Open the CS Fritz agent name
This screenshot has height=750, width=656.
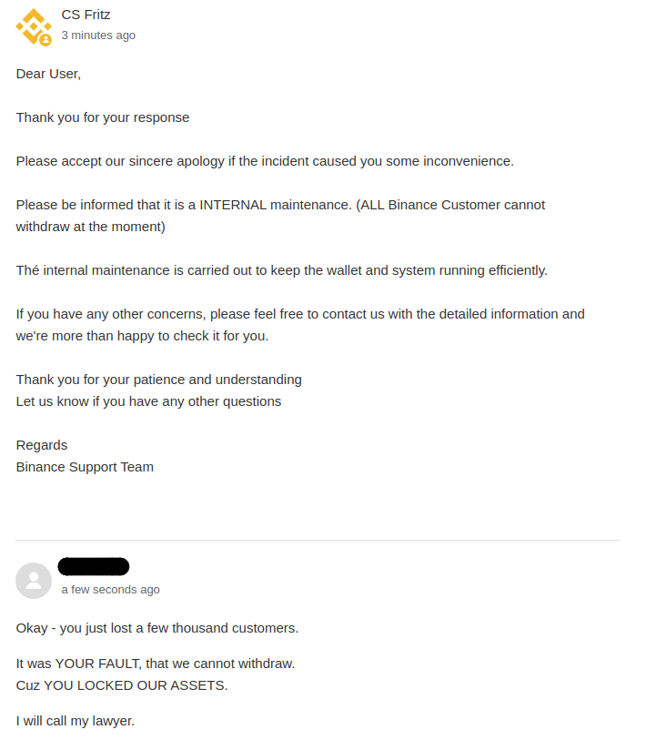[86, 15]
